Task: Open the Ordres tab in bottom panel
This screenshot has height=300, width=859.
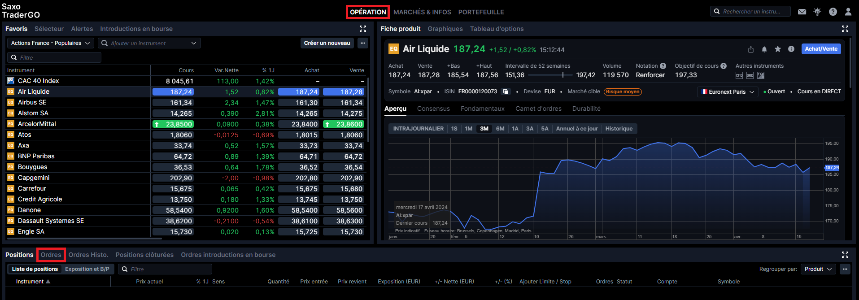Action: tap(51, 255)
